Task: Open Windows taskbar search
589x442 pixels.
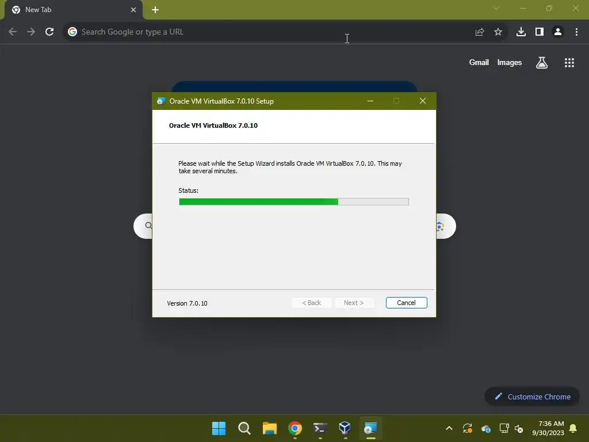Action: pyautogui.click(x=244, y=428)
